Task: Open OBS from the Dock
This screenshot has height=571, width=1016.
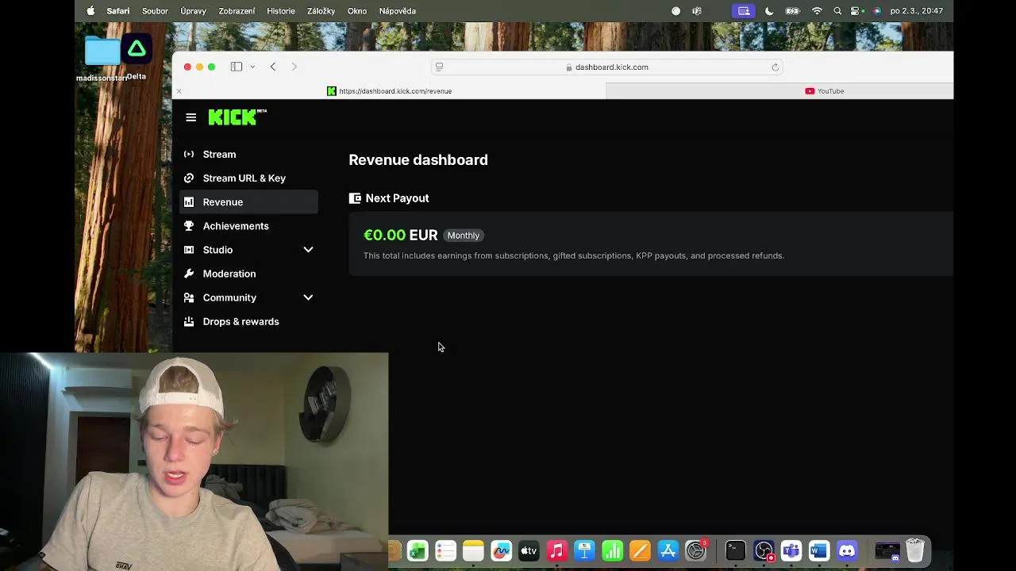Action: point(764,550)
